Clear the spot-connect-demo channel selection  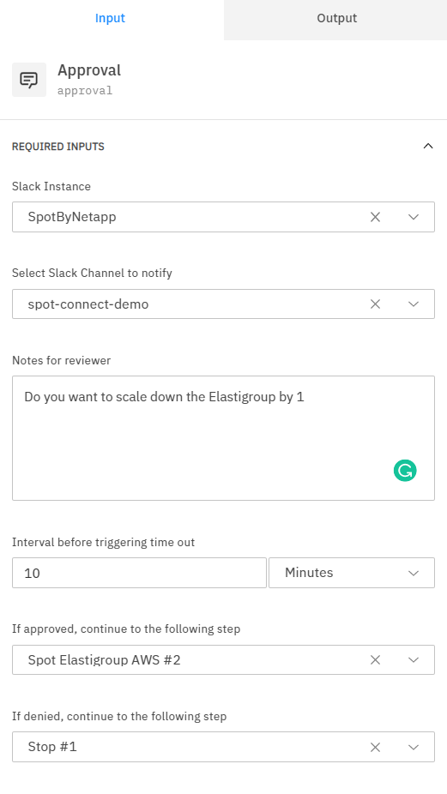pyautogui.click(x=375, y=304)
